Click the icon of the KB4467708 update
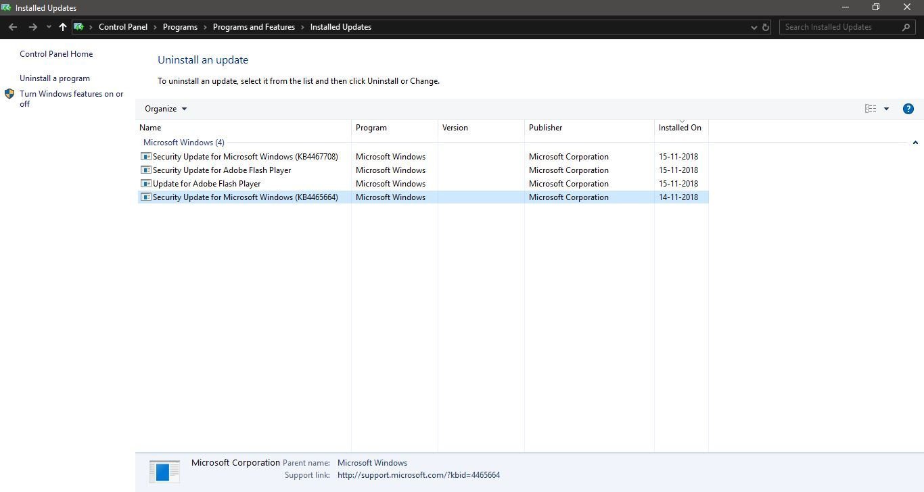This screenshot has height=492, width=924. (x=145, y=157)
